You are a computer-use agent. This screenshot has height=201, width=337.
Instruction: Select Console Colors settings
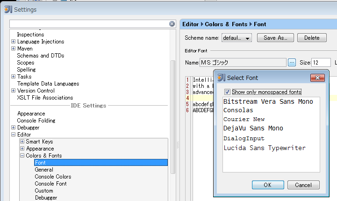(x=53, y=177)
